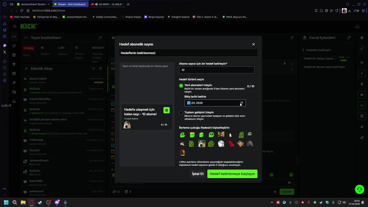Open Steam from the taskbar
Viewport: 368px width, 207px height.
(x=40, y=202)
